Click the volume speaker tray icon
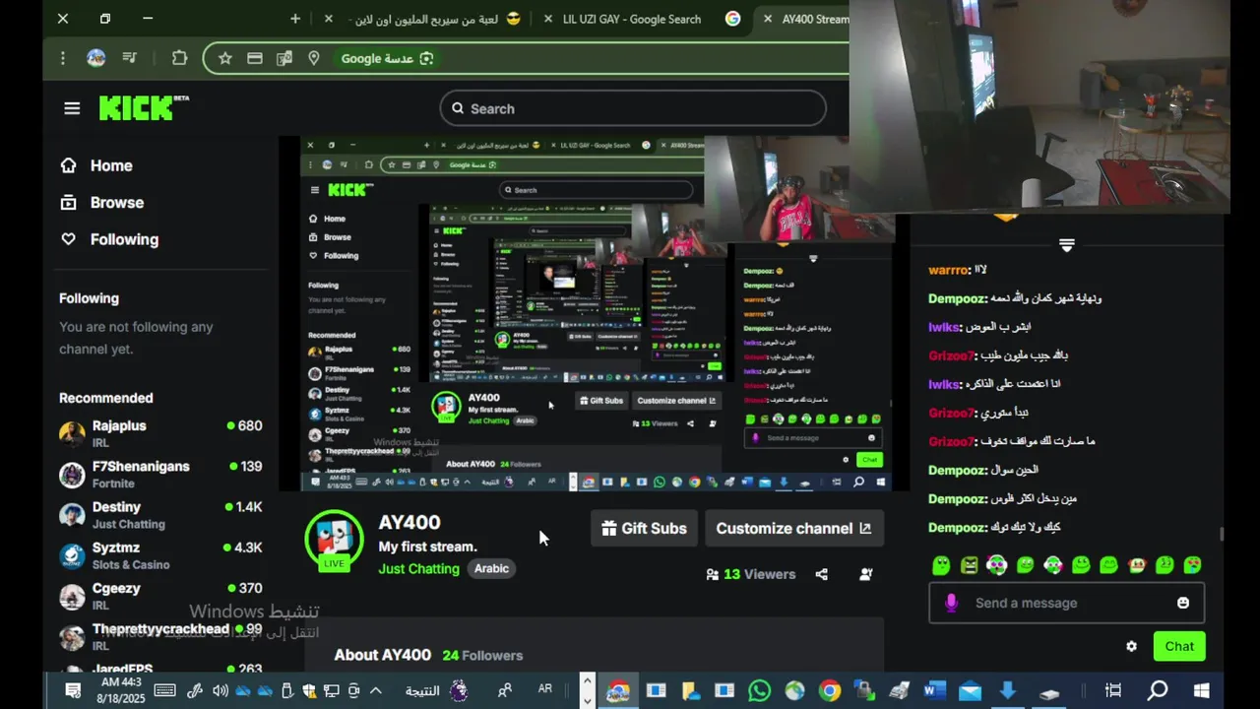The image size is (1260, 709). (220, 691)
